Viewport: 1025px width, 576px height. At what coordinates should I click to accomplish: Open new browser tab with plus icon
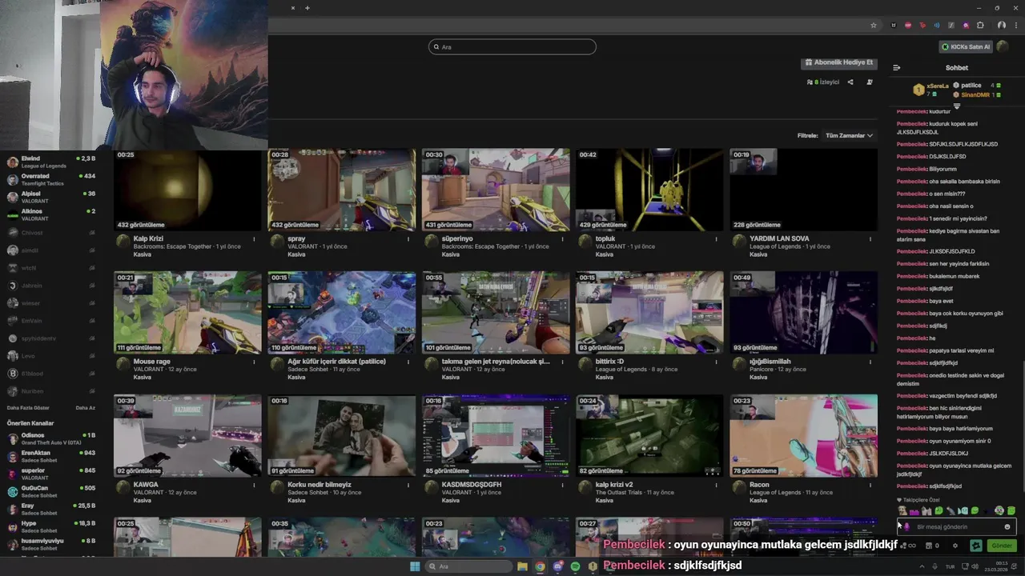307,8
